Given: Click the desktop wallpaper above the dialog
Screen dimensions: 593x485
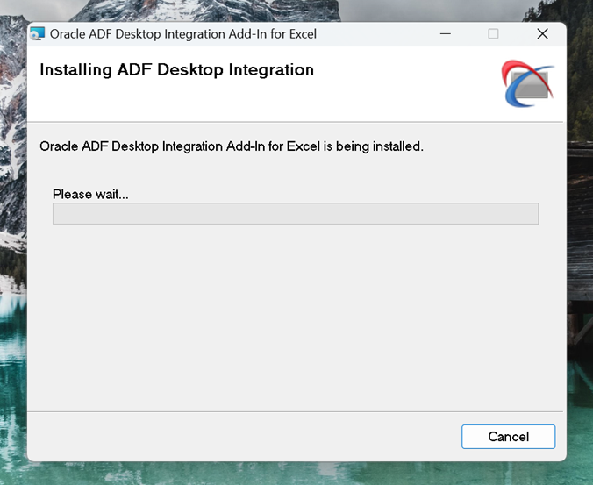Looking at the screenshot, I should [295, 9].
